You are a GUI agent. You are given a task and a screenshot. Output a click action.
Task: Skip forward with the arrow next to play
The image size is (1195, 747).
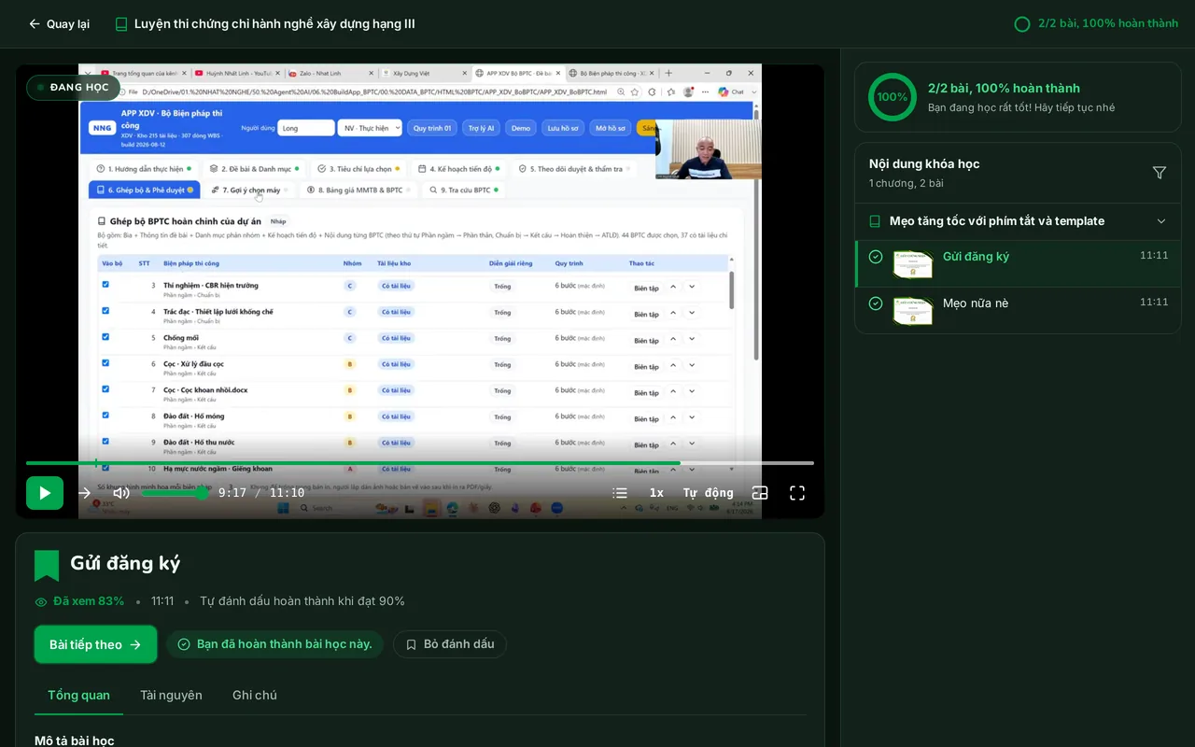(x=85, y=493)
